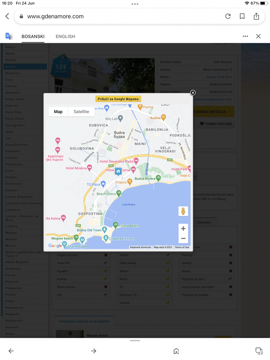Select Bečići in town list
Screen dimensions: 270x360
(x=25, y=47)
